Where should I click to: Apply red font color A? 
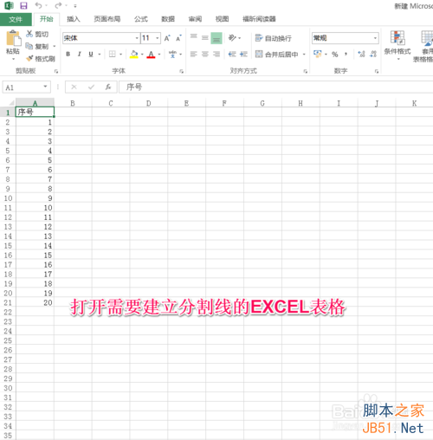point(151,54)
